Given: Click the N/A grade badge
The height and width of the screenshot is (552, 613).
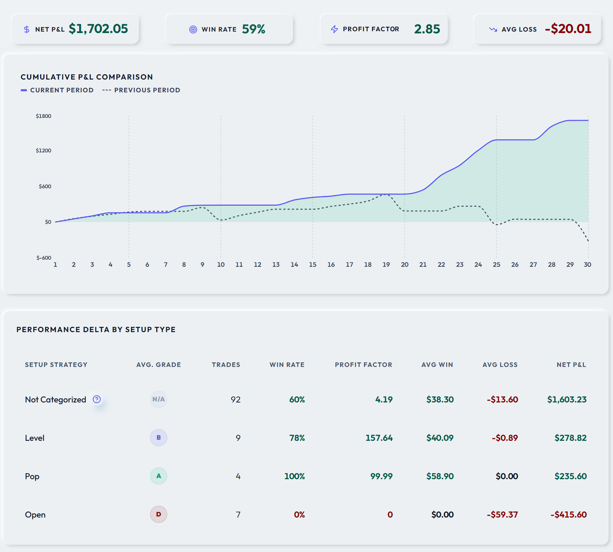Looking at the screenshot, I should tap(159, 399).
